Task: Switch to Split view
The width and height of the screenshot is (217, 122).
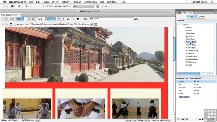Action: 12,19
